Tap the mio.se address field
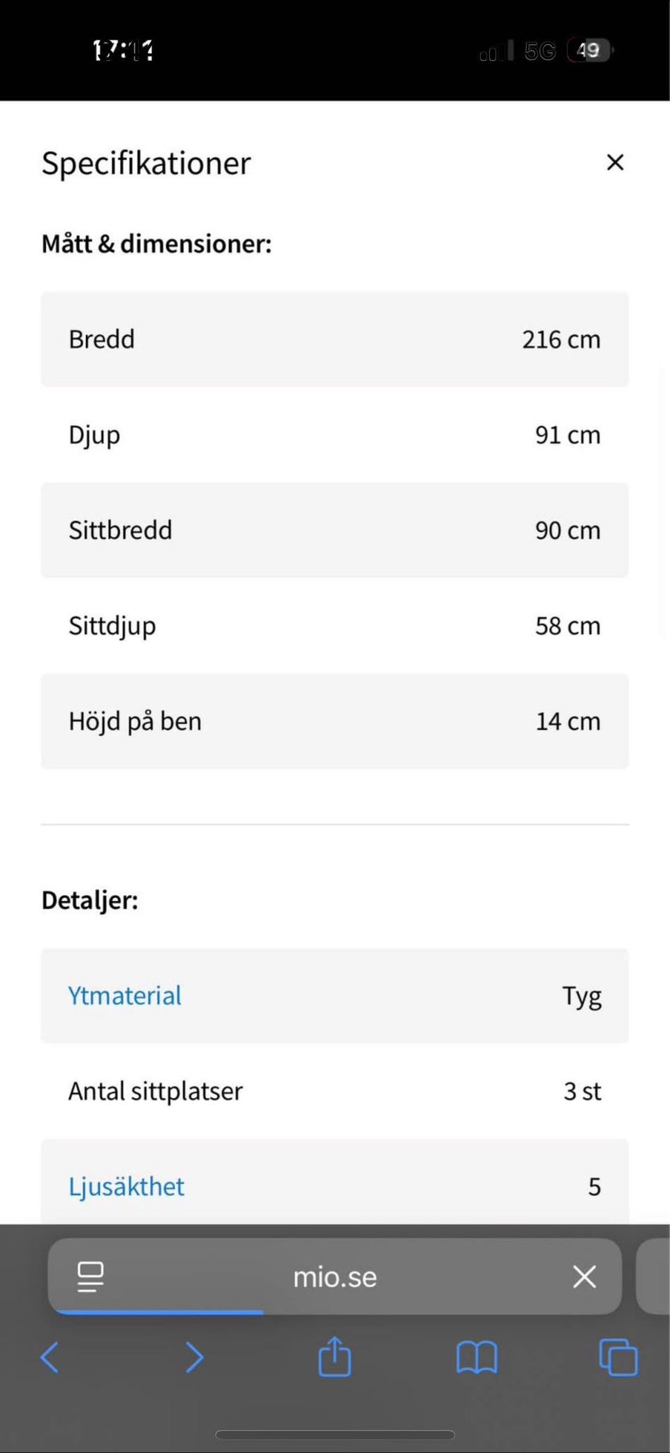Screen dimensions: 670x1453 click(335, 1276)
